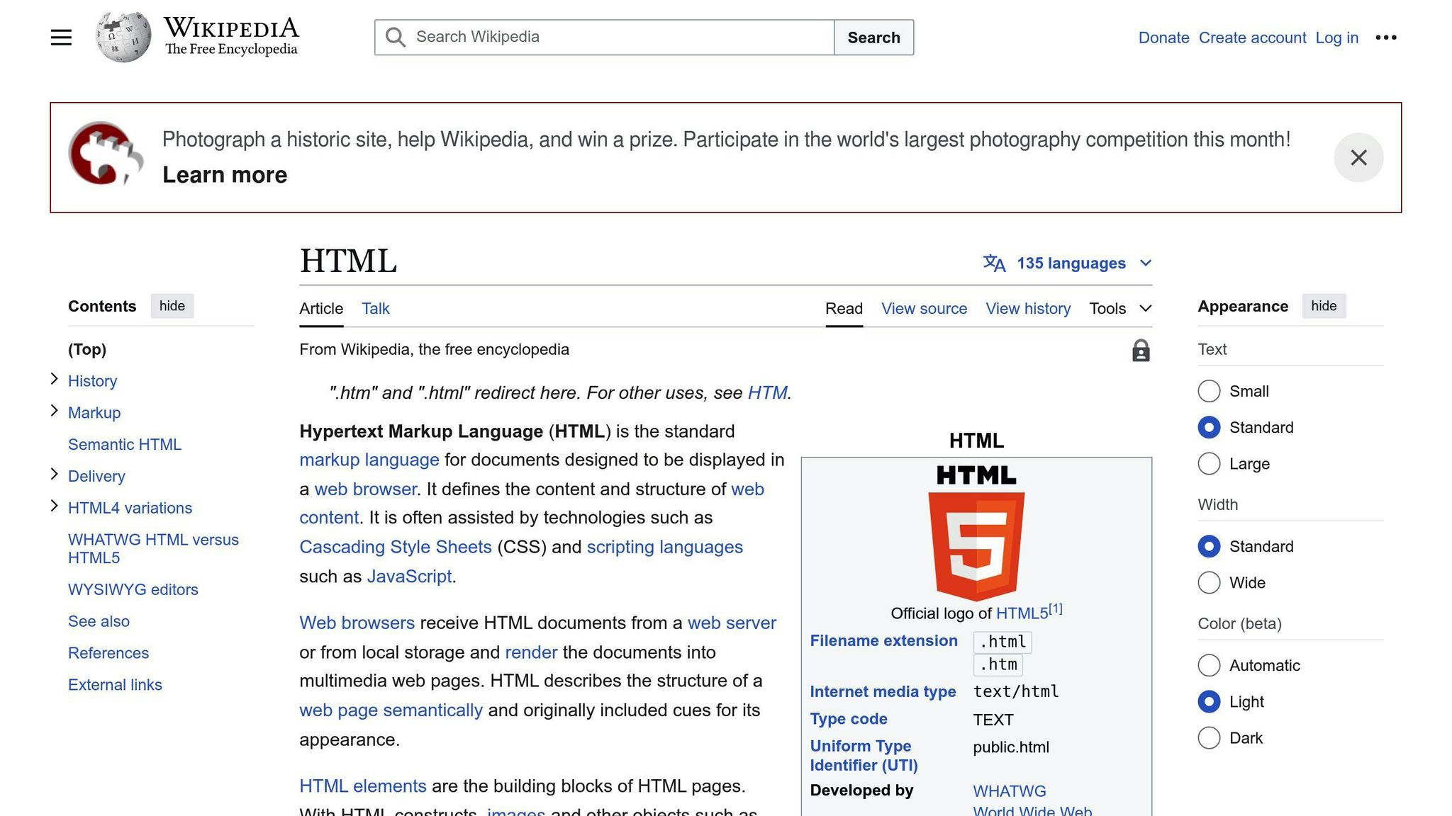Expand the History section in Contents
This screenshot has height=816, width=1452.
point(55,378)
